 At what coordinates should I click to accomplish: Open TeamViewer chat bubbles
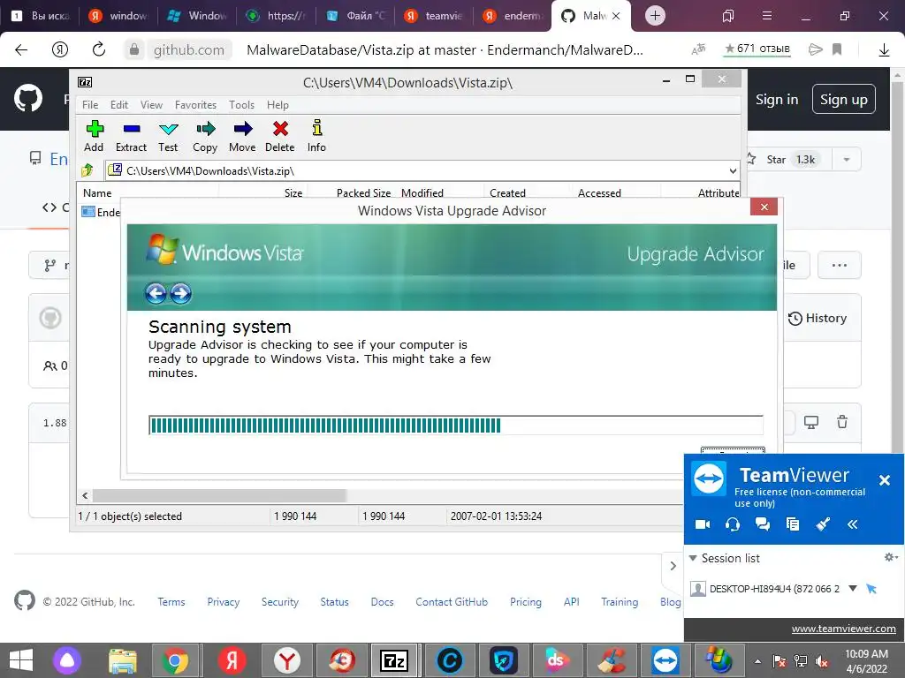[x=763, y=524]
